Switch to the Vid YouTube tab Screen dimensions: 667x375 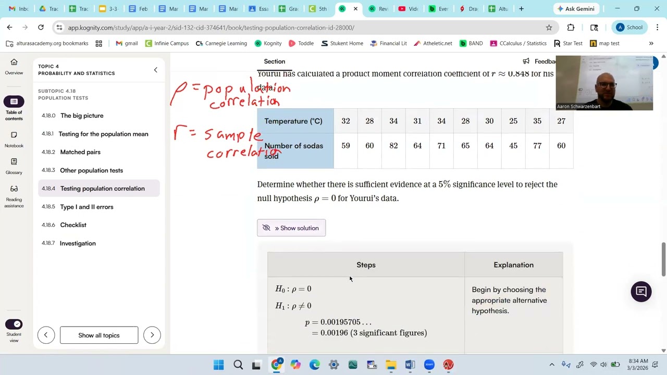409,9
